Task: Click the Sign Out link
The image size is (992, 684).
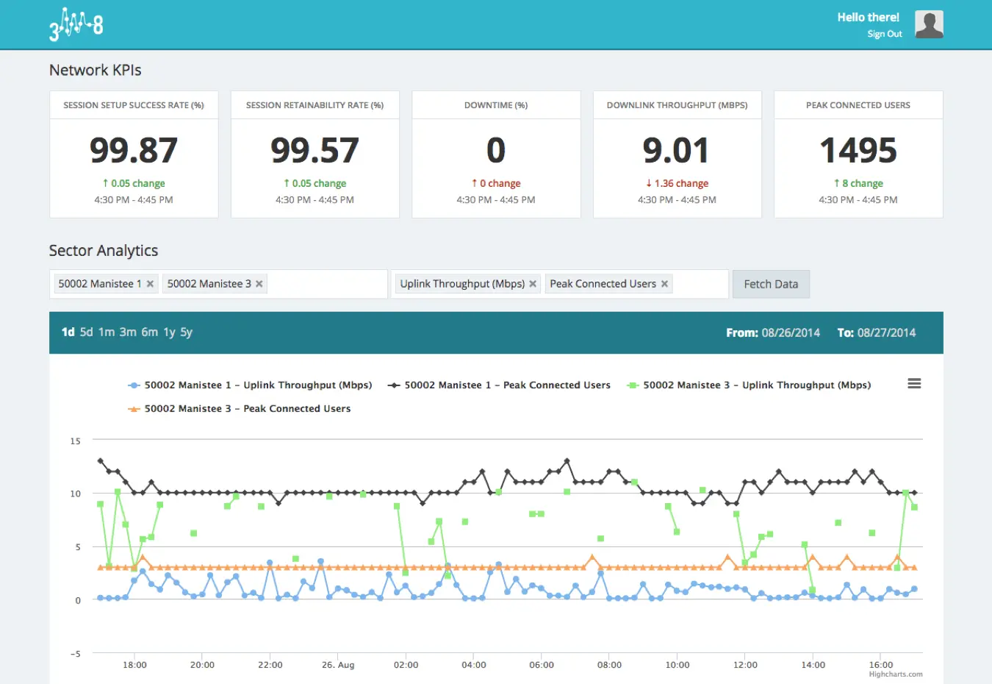Action: pos(884,34)
